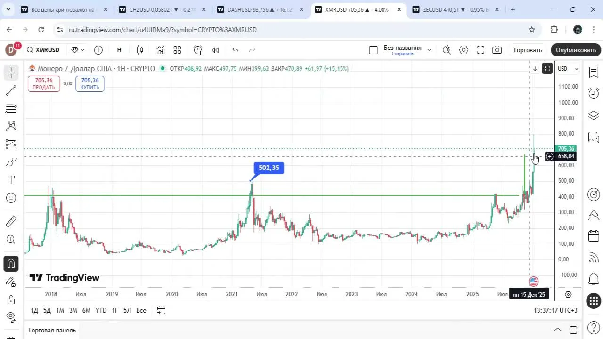The image size is (603, 339).
Task: Select the Text tool
Action: click(10, 179)
